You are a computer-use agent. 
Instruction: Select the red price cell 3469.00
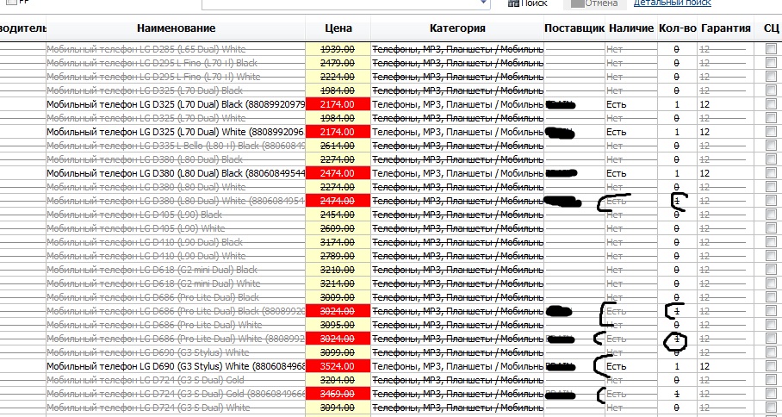click(x=338, y=393)
